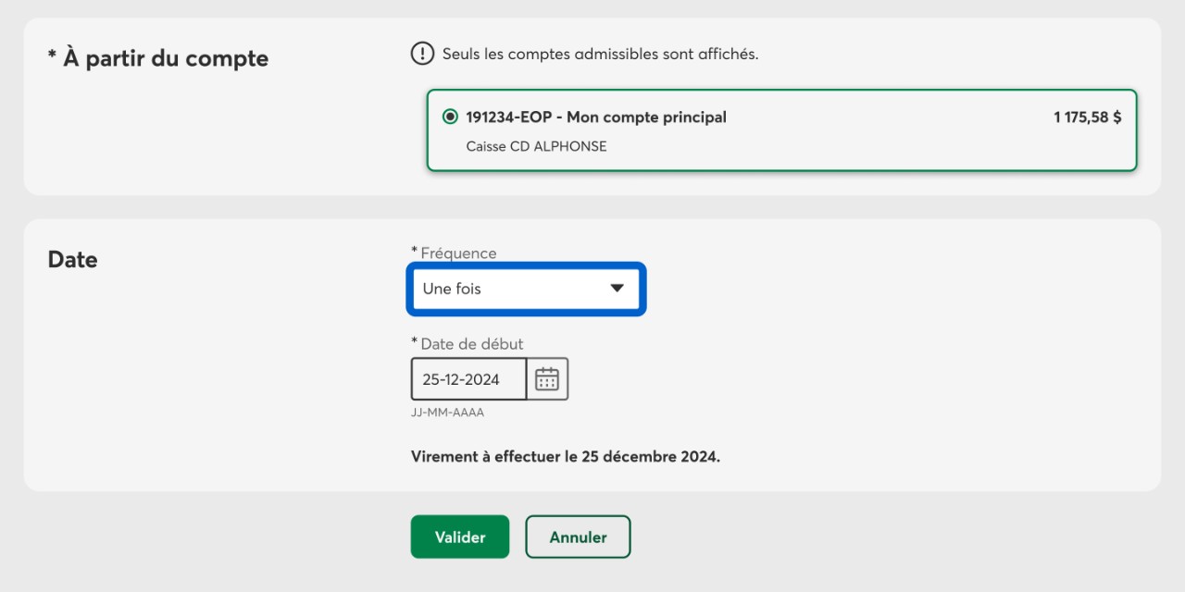The height and width of the screenshot is (592, 1185).
Task: Click the Seuls les comptes admissibles message
Action: click(601, 54)
